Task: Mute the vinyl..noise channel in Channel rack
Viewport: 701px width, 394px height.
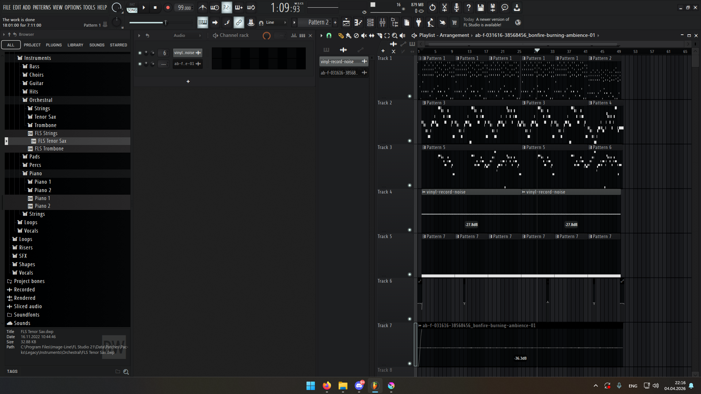Action: (x=140, y=53)
